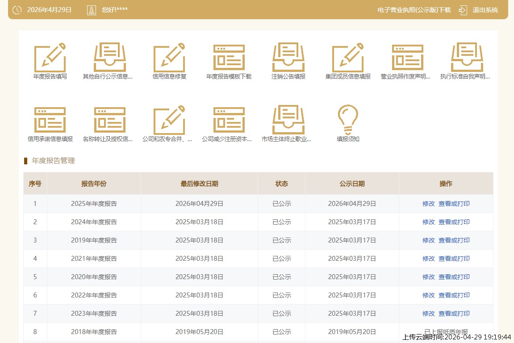Image resolution: width=514 pixels, height=343 pixels.
Task: Click 填报须知 lightbulb icon
Action: [348, 119]
